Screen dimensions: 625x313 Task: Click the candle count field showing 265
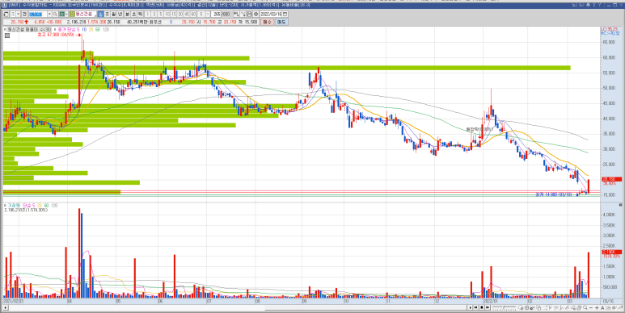coord(217,14)
